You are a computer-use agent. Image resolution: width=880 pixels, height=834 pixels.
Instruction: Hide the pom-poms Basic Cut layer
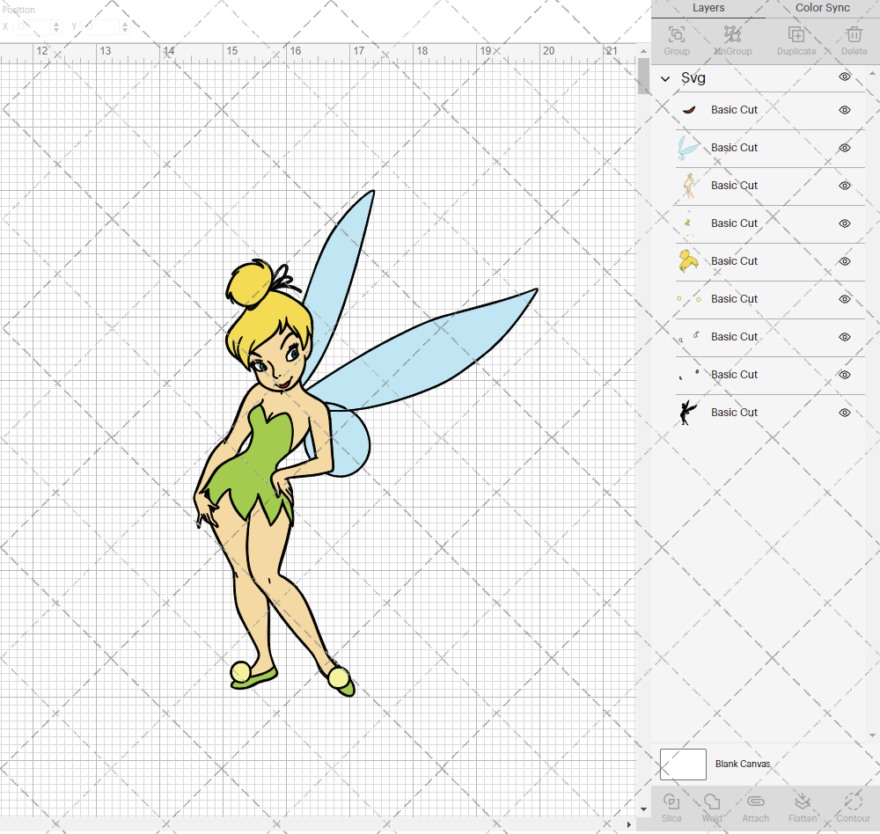[x=845, y=299]
